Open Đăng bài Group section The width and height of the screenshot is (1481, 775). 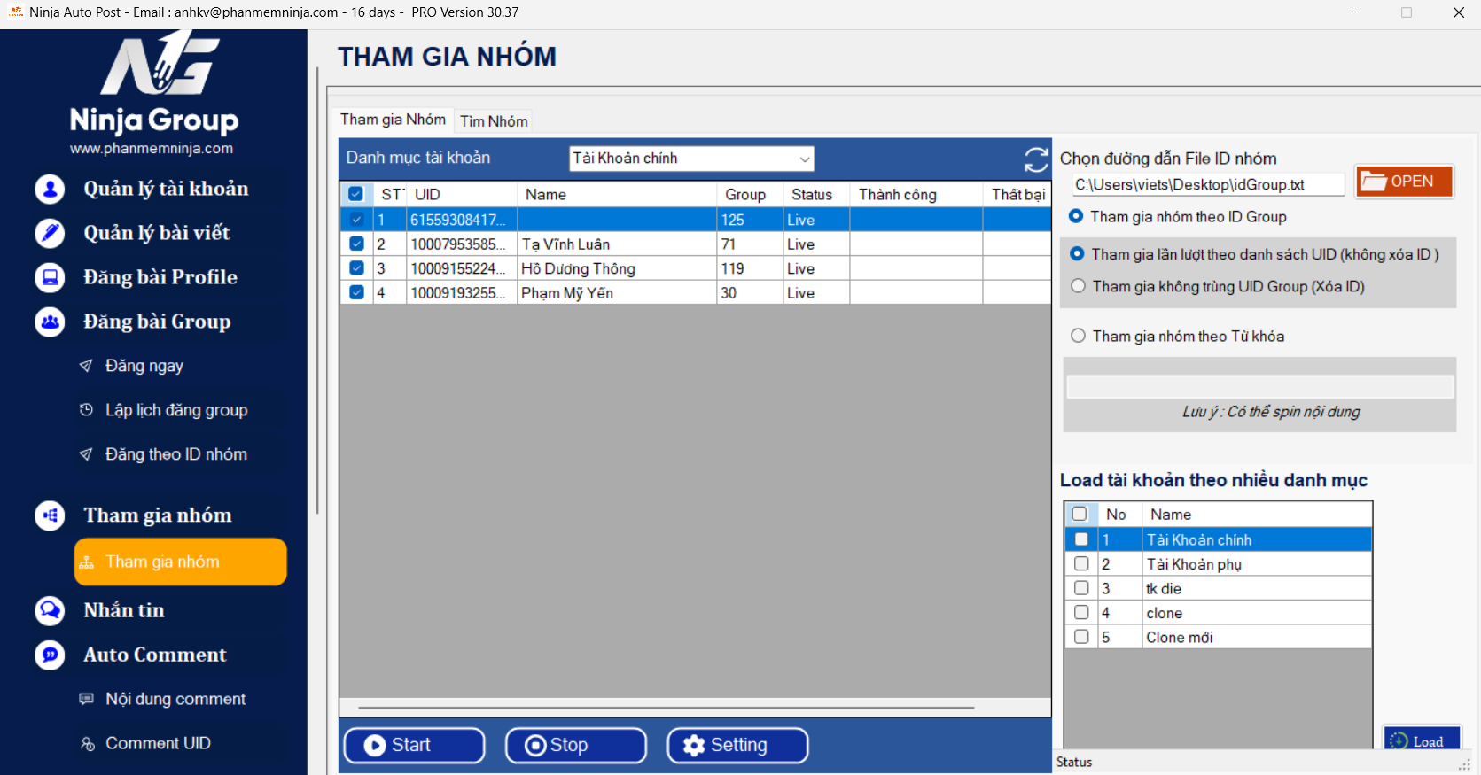click(156, 322)
